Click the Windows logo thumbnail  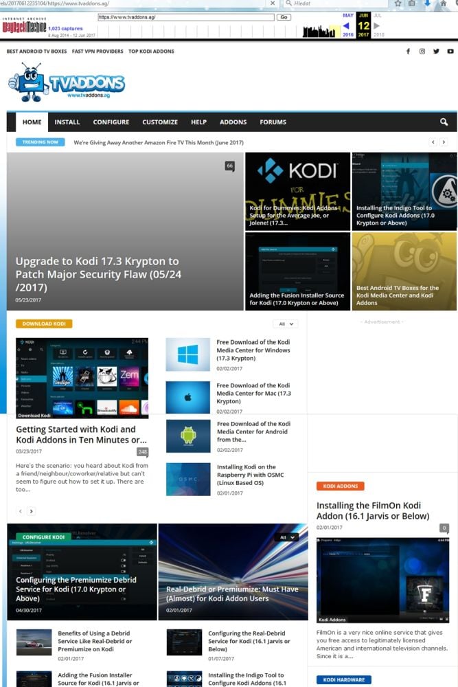[188, 354]
